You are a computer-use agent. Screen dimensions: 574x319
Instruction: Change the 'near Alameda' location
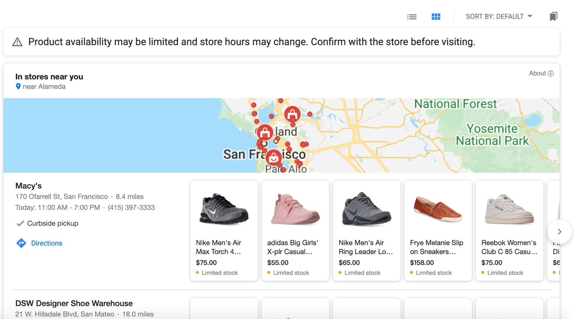(44, 87)
